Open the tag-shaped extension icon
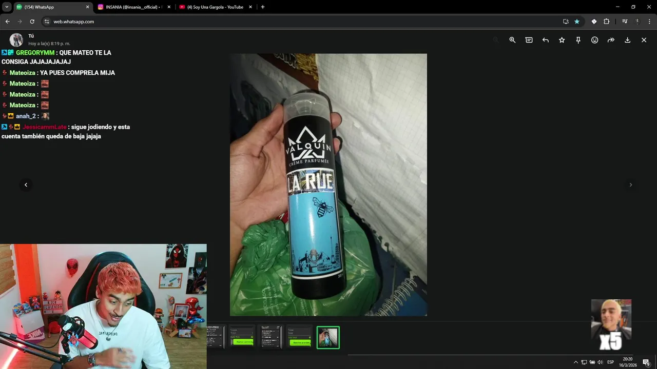This screenshot has height=369, width=657. [x=594, y=22]
